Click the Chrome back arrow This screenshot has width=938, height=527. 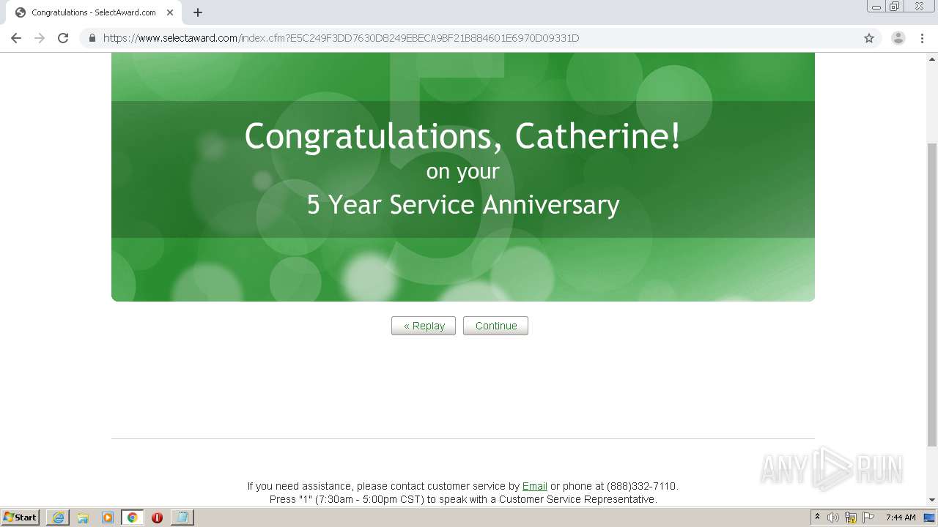tap(16, 38)
